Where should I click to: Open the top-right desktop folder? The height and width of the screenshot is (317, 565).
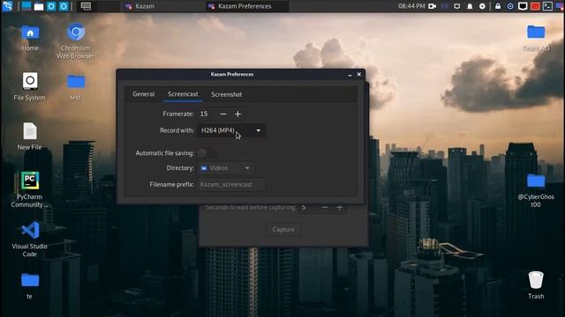[536, 38]
